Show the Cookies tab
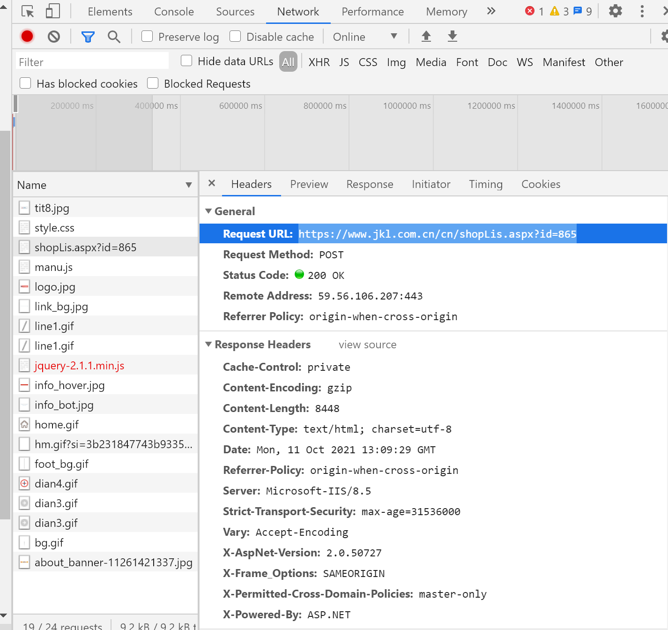The height and width of the screenshot is (630, 668). click(541, 184)
